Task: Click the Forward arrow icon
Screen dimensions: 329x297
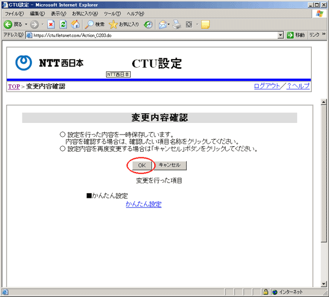Action: coord(34,25)
